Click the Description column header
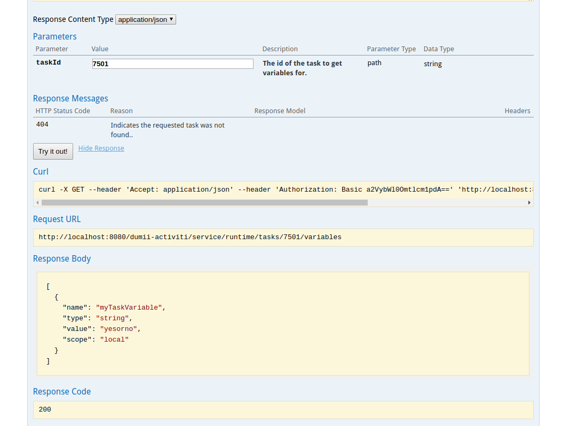This screenshot has height=426, width=562. (280, 49)
